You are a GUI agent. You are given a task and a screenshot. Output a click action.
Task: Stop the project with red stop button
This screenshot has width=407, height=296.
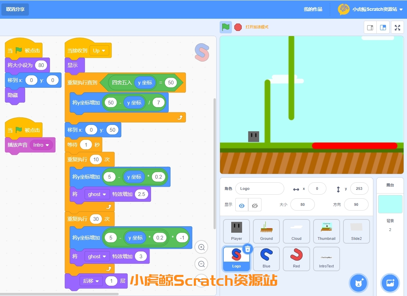click(238, 27)
